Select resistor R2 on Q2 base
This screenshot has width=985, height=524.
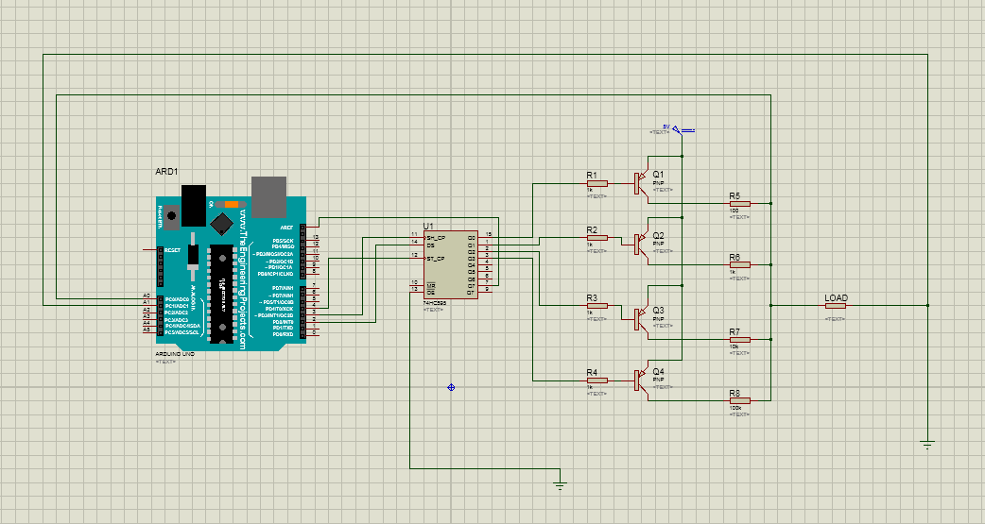[x=596, y=238]
